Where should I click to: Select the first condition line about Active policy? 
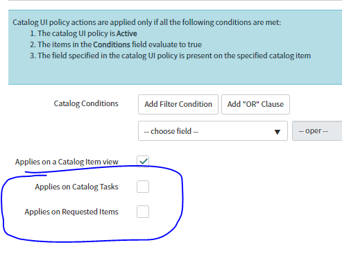(83, 33)
